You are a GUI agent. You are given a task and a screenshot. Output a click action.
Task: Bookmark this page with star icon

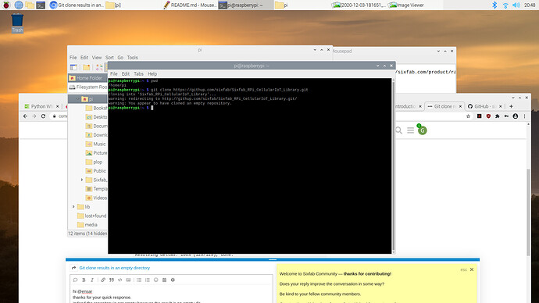468,116
